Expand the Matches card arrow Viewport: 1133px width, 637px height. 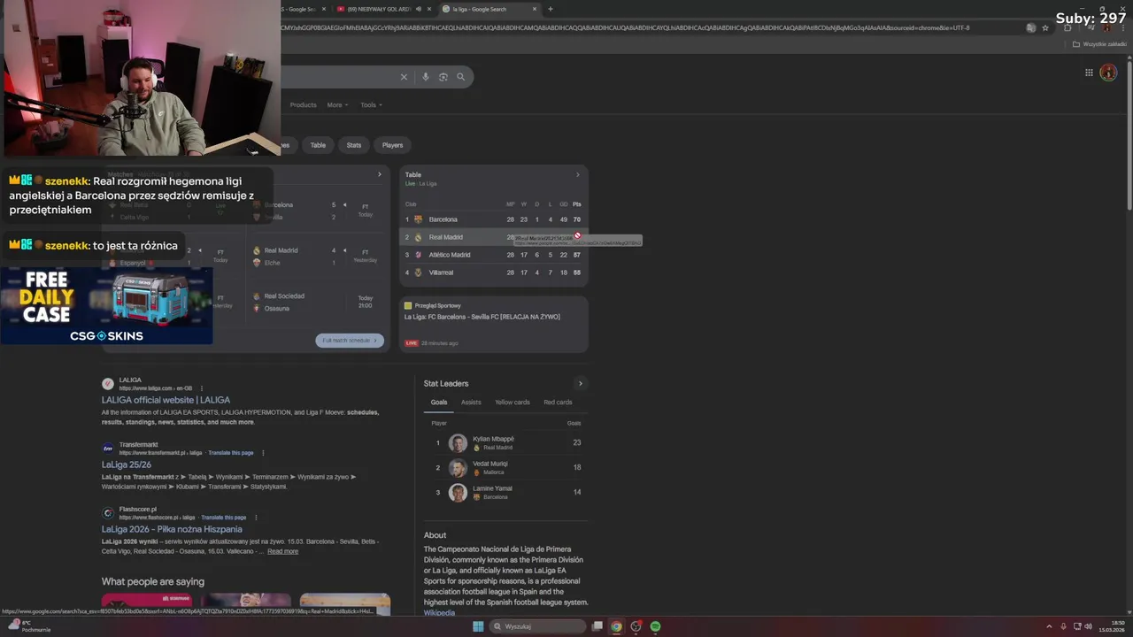click(380, 174)
